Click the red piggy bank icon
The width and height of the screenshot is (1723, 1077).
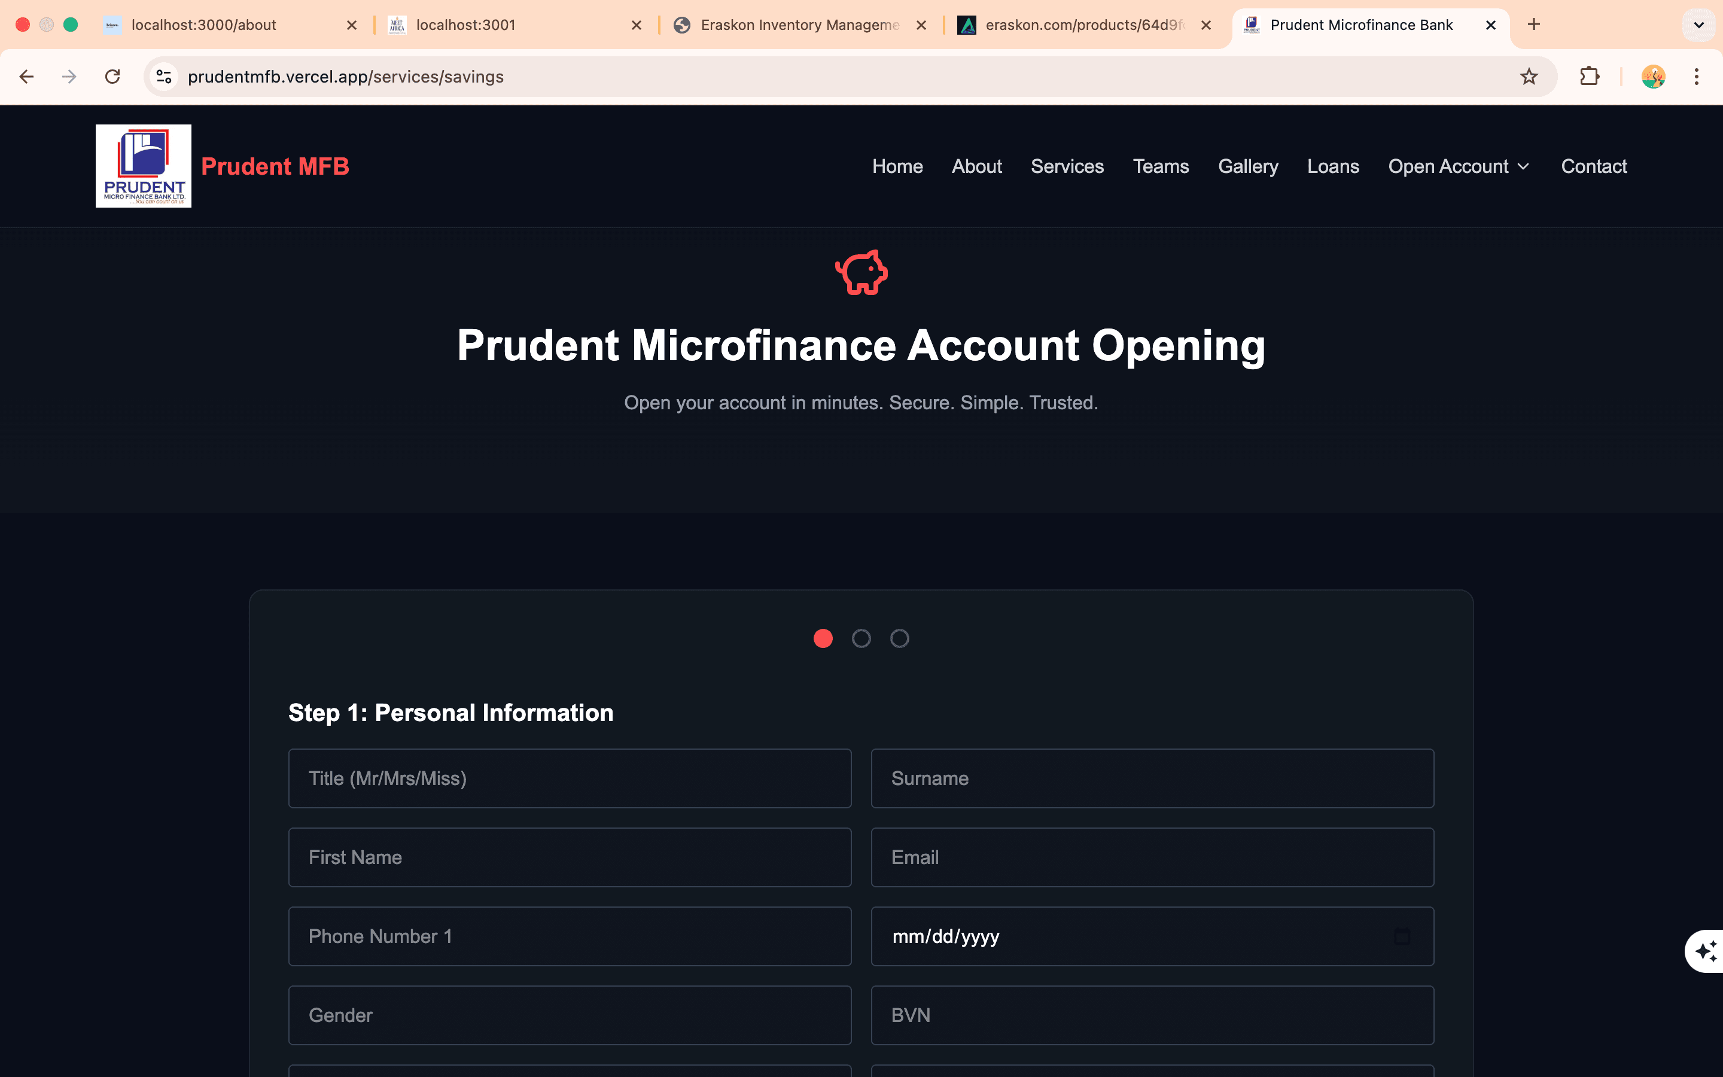pos(861,272)
